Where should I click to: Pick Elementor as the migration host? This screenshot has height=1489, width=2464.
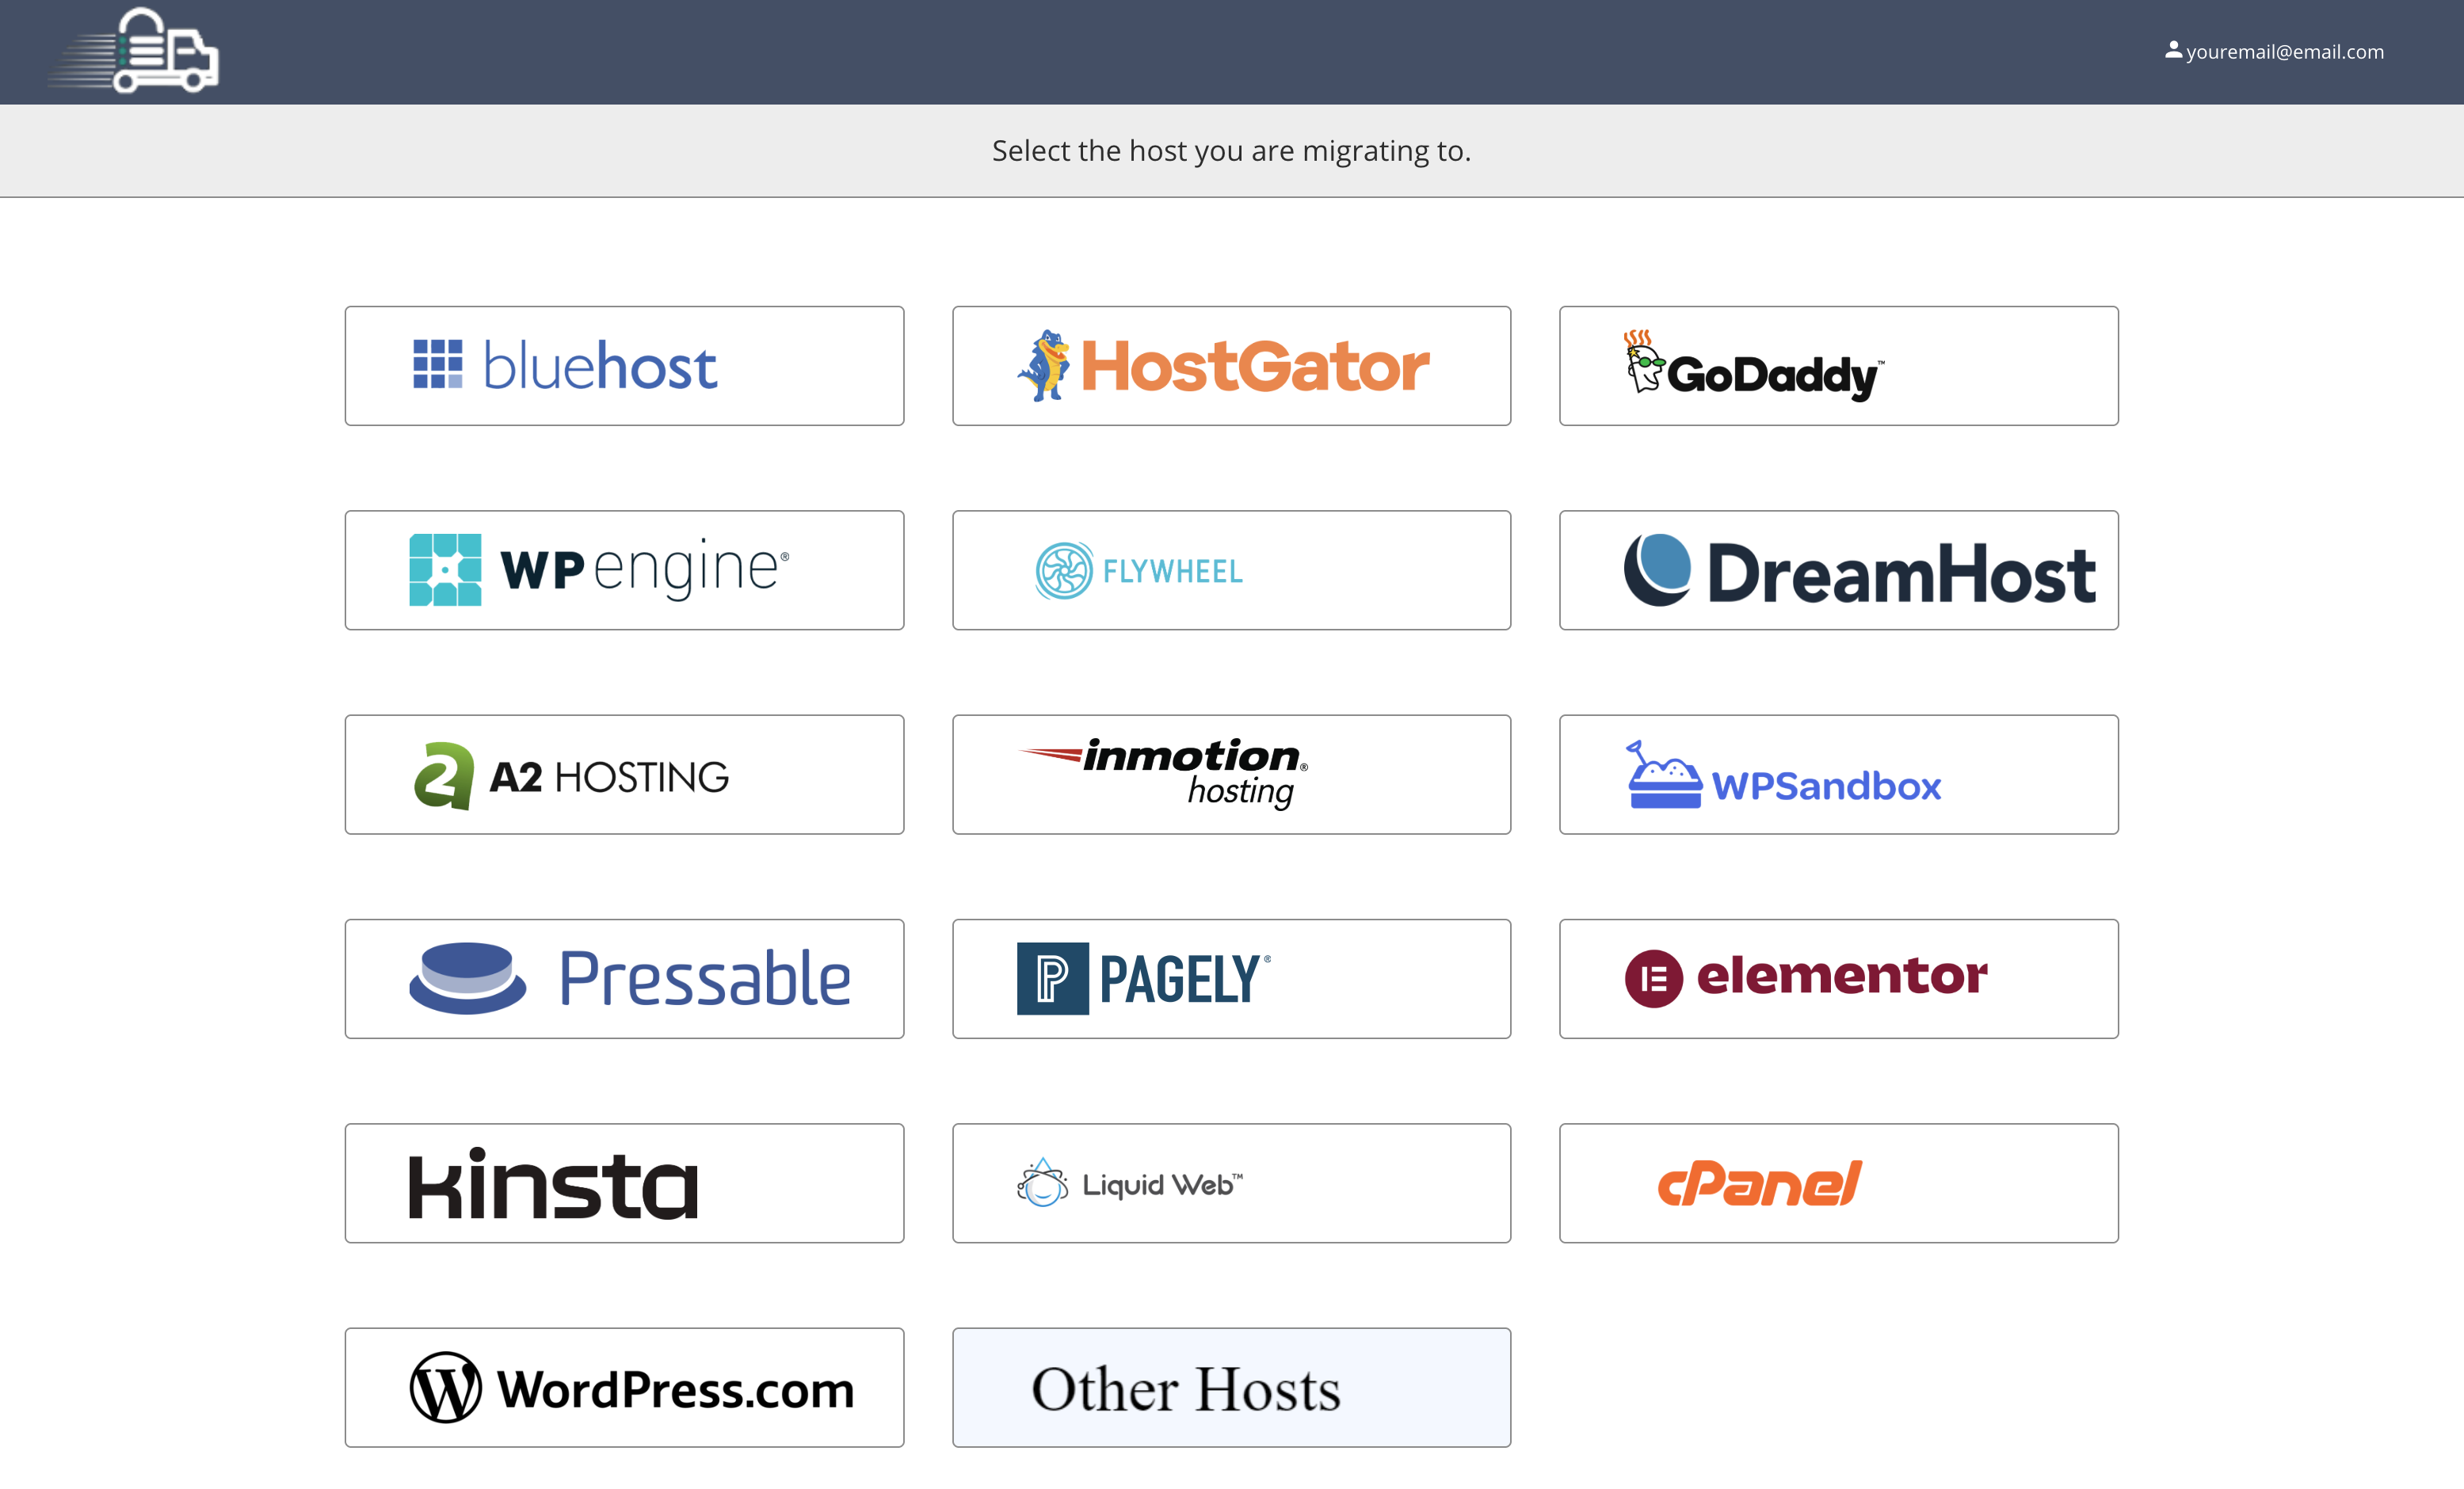point(1838,979)
